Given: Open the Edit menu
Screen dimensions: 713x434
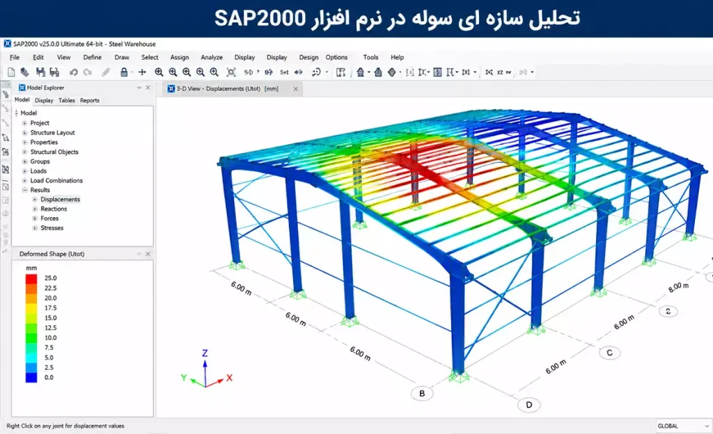Looking at the screenshot, I should point(38,57).
